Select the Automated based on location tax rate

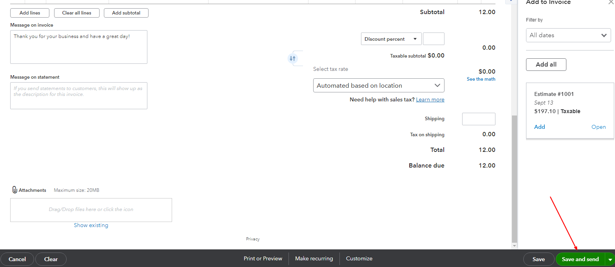[x=378, y=85]
